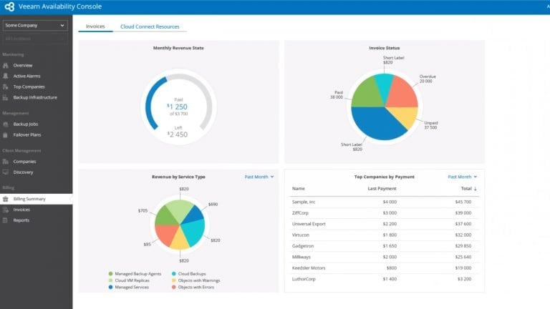
Task: Select the Gadgetron row
Action: 385,246
